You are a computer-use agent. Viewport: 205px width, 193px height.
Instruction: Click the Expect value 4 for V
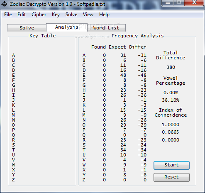coord(124,160)
